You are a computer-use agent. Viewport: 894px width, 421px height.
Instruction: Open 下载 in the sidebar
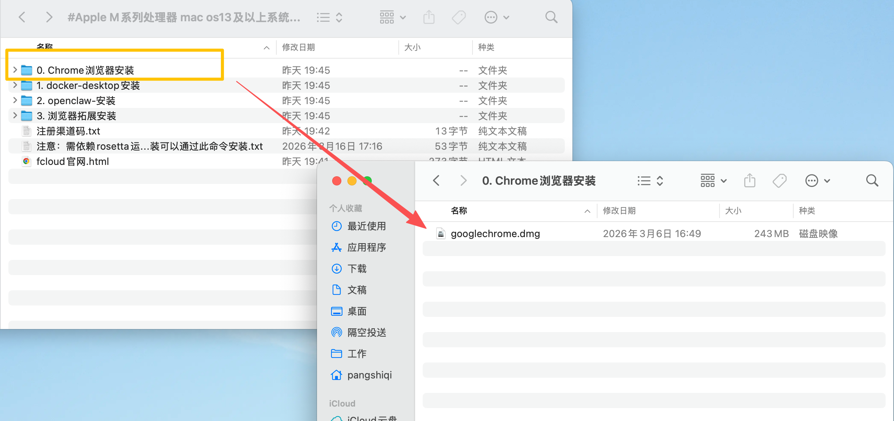point(357,269)
